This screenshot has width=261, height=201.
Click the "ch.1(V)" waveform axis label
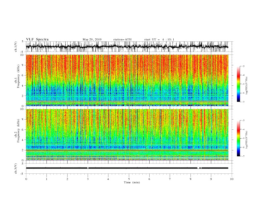pos(16,47)
